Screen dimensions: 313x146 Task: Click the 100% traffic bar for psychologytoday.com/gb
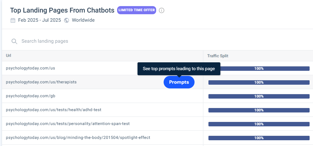(x=259, y=97)
